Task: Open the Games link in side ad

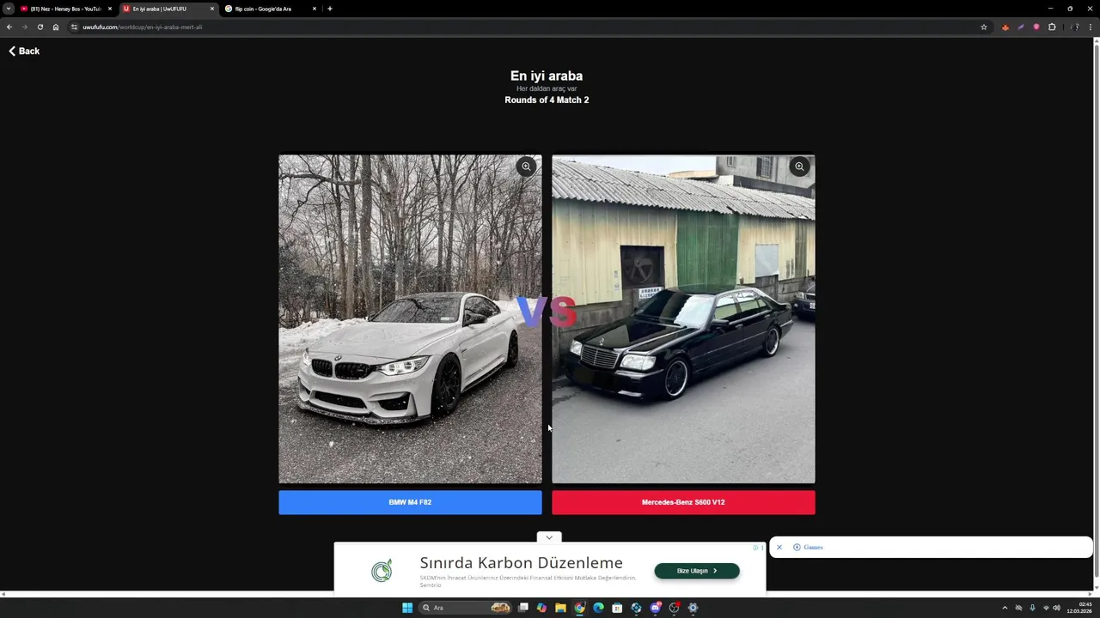Action: (808, 547)
